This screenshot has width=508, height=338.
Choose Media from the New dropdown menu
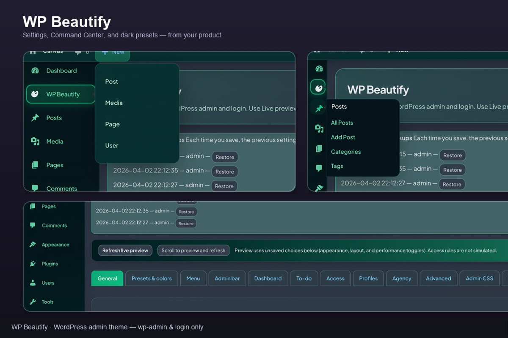point(114,103)
